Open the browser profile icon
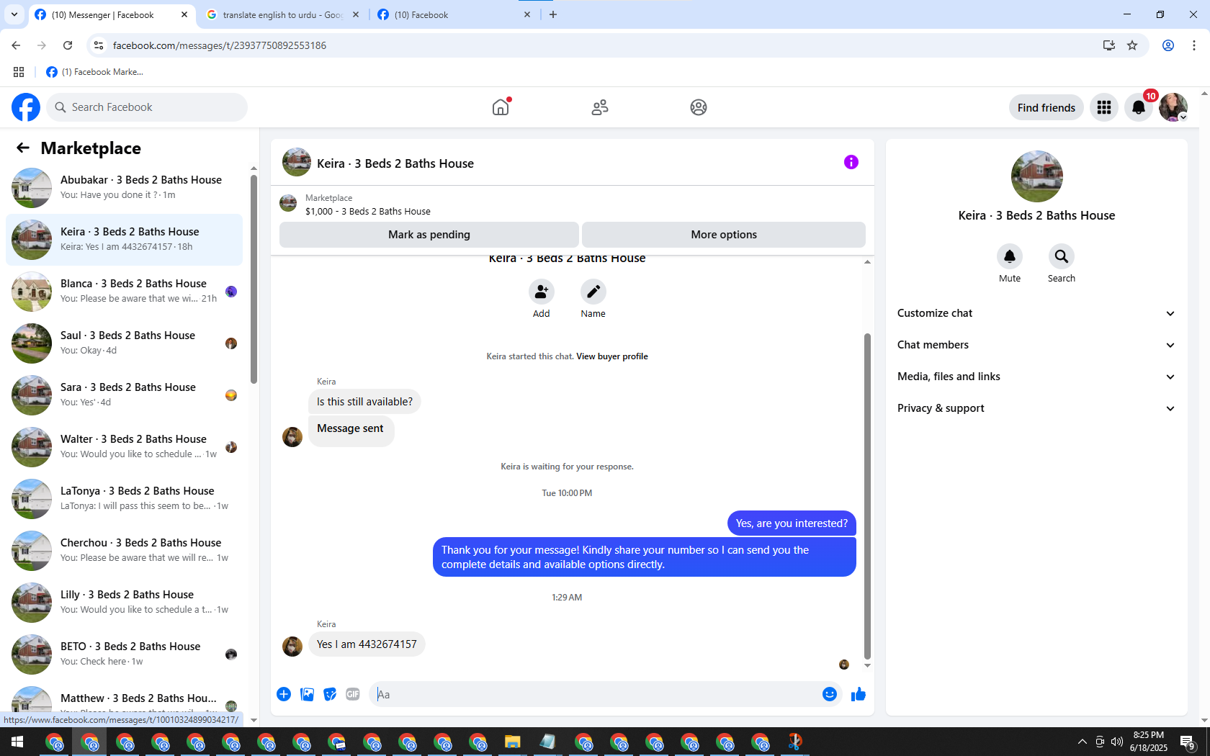1210x756 pixels. coord(1168,45)
